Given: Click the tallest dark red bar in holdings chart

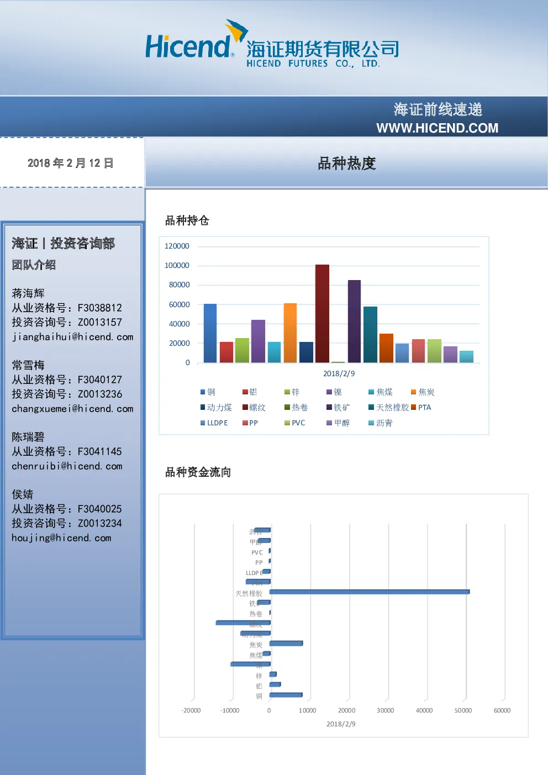Looking at the screenshot, I should [322, 313].
